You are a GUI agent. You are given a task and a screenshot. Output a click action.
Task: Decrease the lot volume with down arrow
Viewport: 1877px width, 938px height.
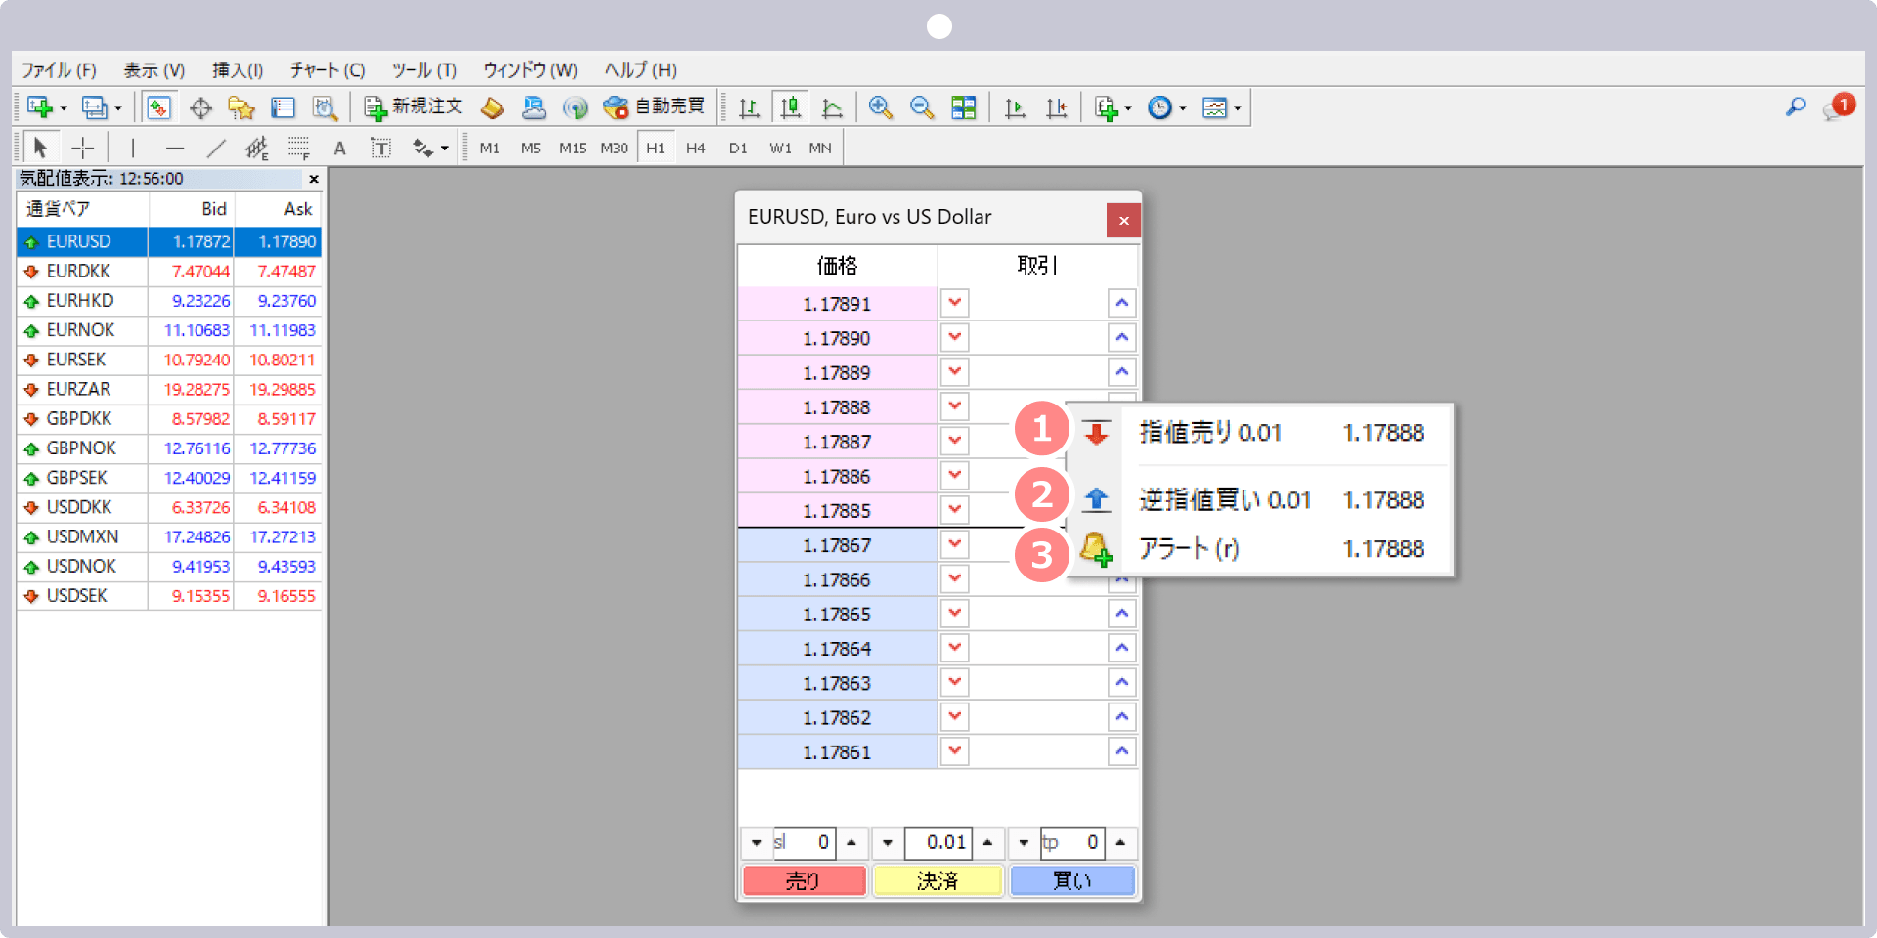click(888, 842)
